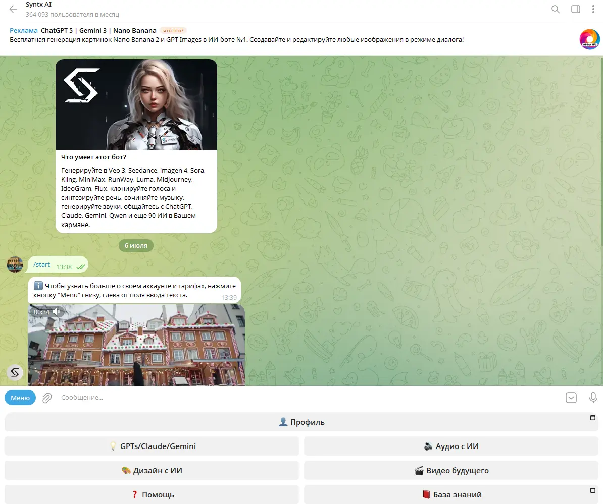Open База знаний button
Image resolution: width=603 pixels, height=504 pixels.
tap(451, 494)
